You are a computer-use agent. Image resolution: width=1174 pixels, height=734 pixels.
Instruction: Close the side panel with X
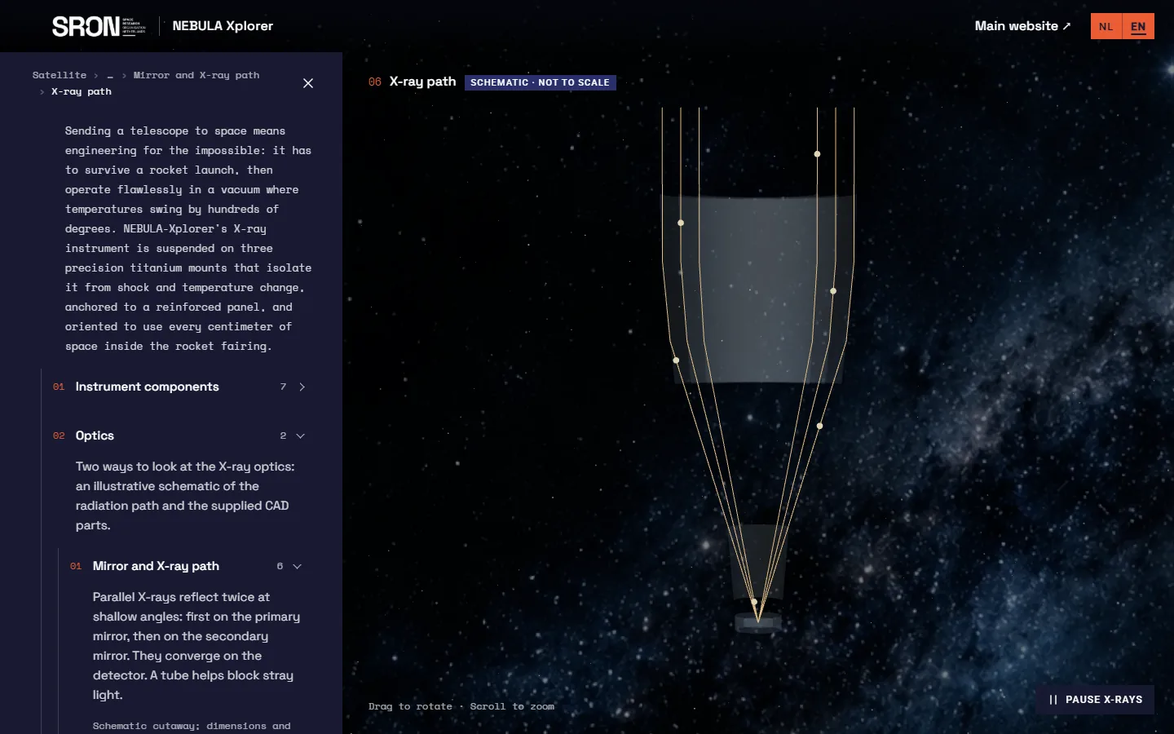tap(308, 83)
